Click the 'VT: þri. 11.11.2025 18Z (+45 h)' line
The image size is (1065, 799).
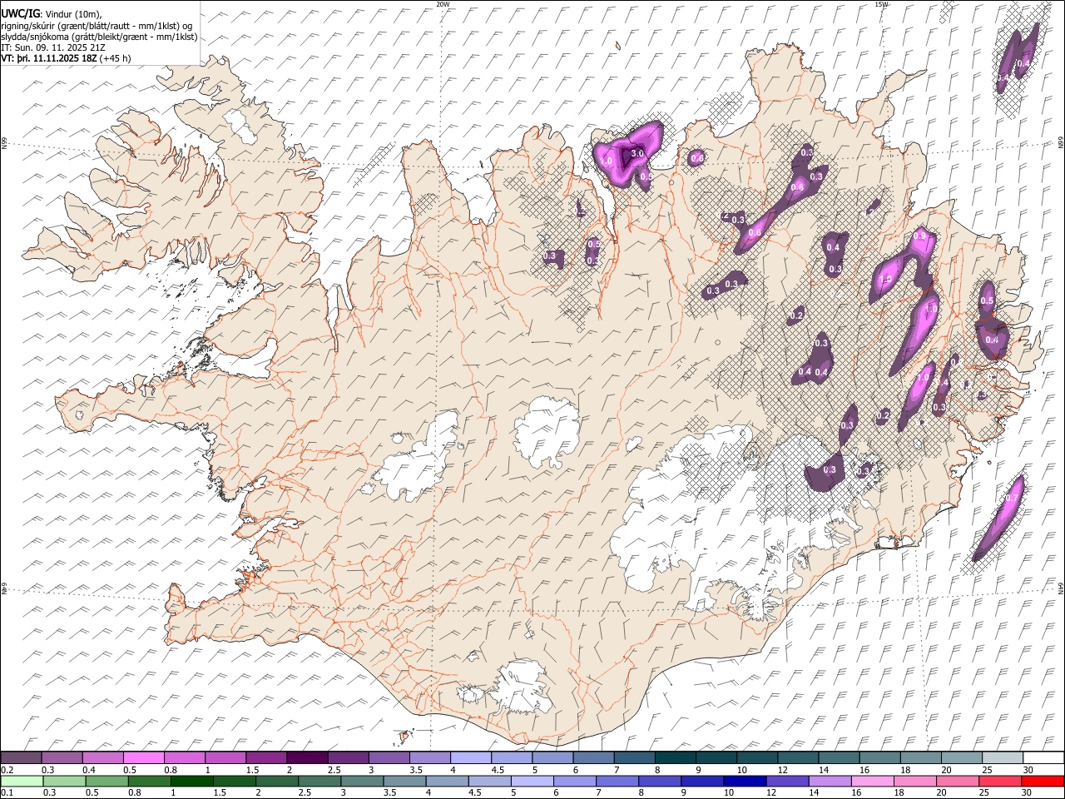coord(66,58)
